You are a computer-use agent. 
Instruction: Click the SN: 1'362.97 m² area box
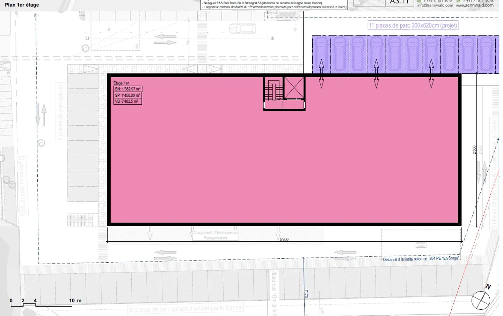pos(128,89)
